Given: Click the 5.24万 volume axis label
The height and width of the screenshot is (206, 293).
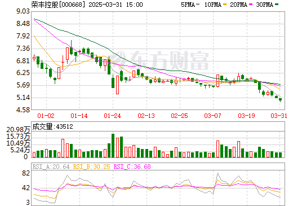Looking at the screenshot, I should [x=20, y=150].
